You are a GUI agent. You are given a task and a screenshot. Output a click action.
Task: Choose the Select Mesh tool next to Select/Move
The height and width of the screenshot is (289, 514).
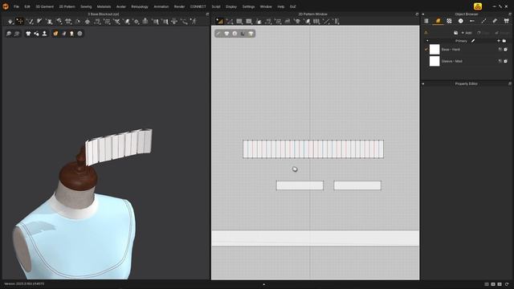[x=30, y=22]
